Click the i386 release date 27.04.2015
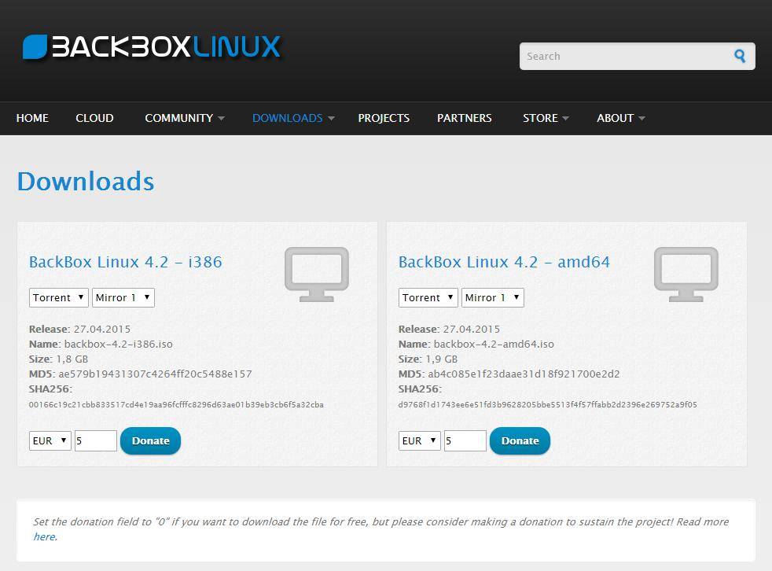Screen dimensions: 772x571 coord(102,329)
